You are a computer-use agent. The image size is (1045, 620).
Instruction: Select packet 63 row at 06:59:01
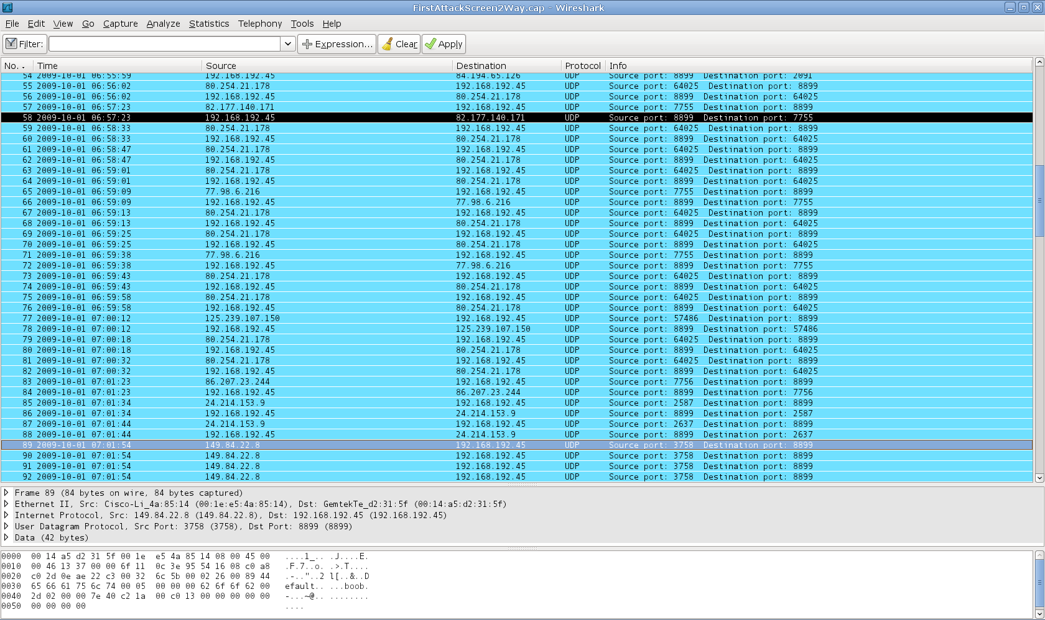516,170
